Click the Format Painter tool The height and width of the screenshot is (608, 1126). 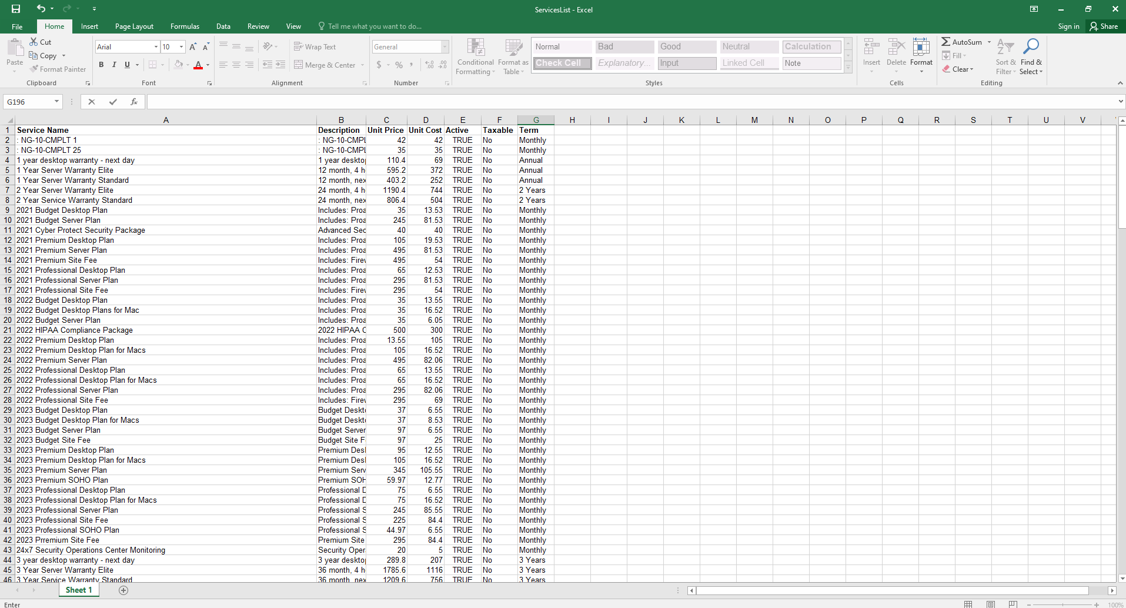[x=58, y=69]
